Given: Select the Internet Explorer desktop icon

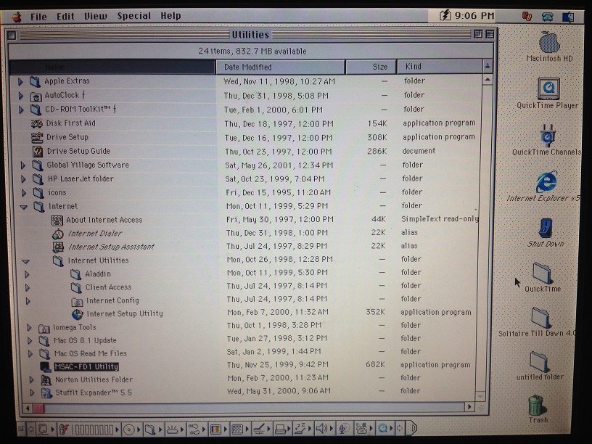Looking at the screenshot, I should coord(546,182).
